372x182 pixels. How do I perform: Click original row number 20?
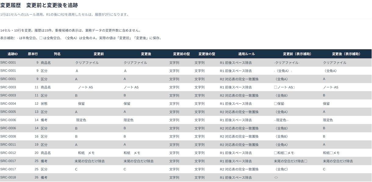tap(37, 153)
